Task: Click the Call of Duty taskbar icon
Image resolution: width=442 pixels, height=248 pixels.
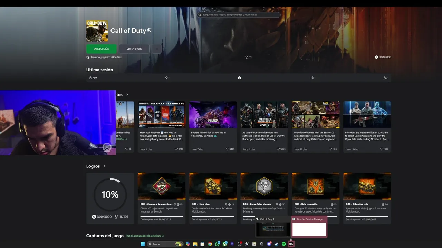Action: click(291, 244)
